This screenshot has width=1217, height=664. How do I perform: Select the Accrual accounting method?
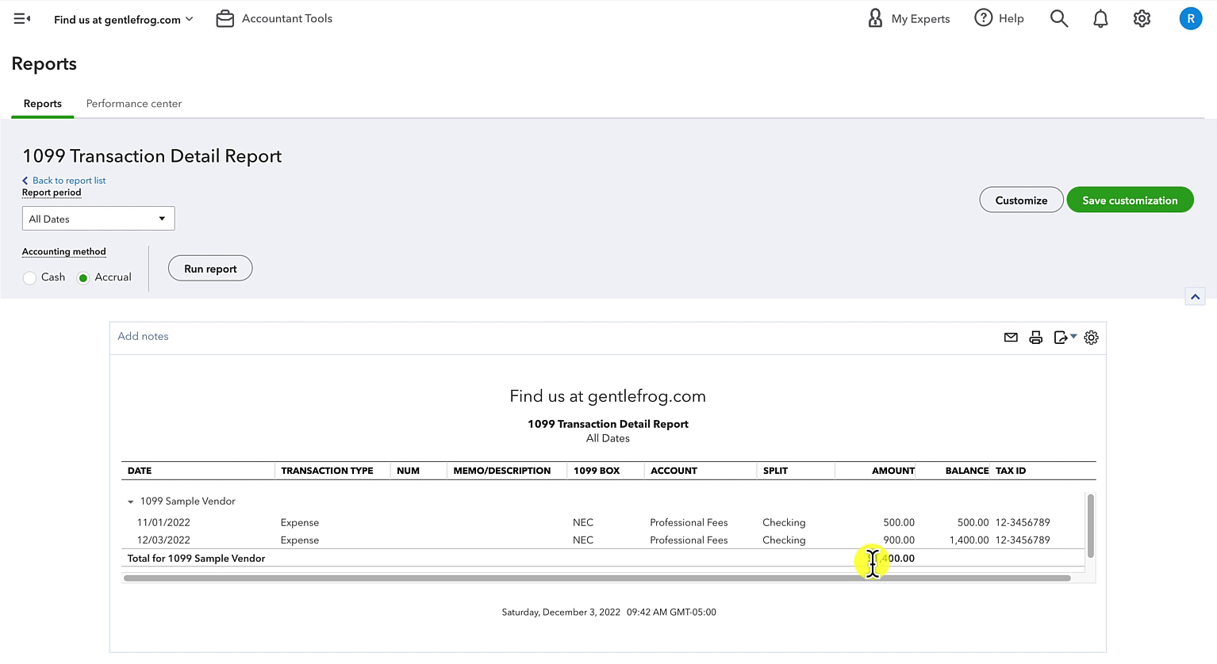[83, 278]
